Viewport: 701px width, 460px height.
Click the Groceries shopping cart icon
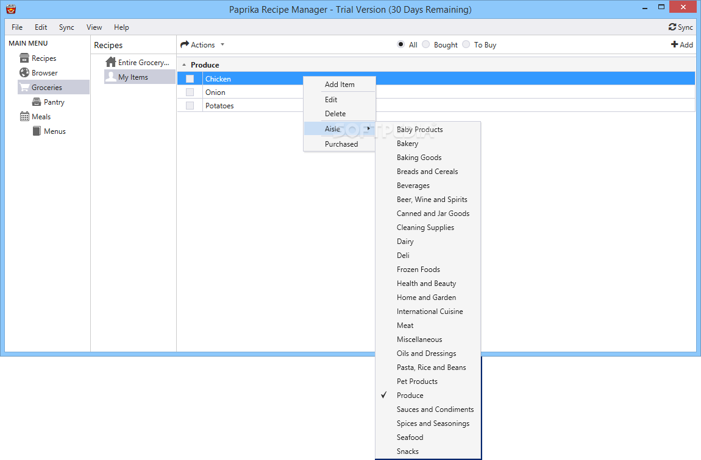[24, 88]
